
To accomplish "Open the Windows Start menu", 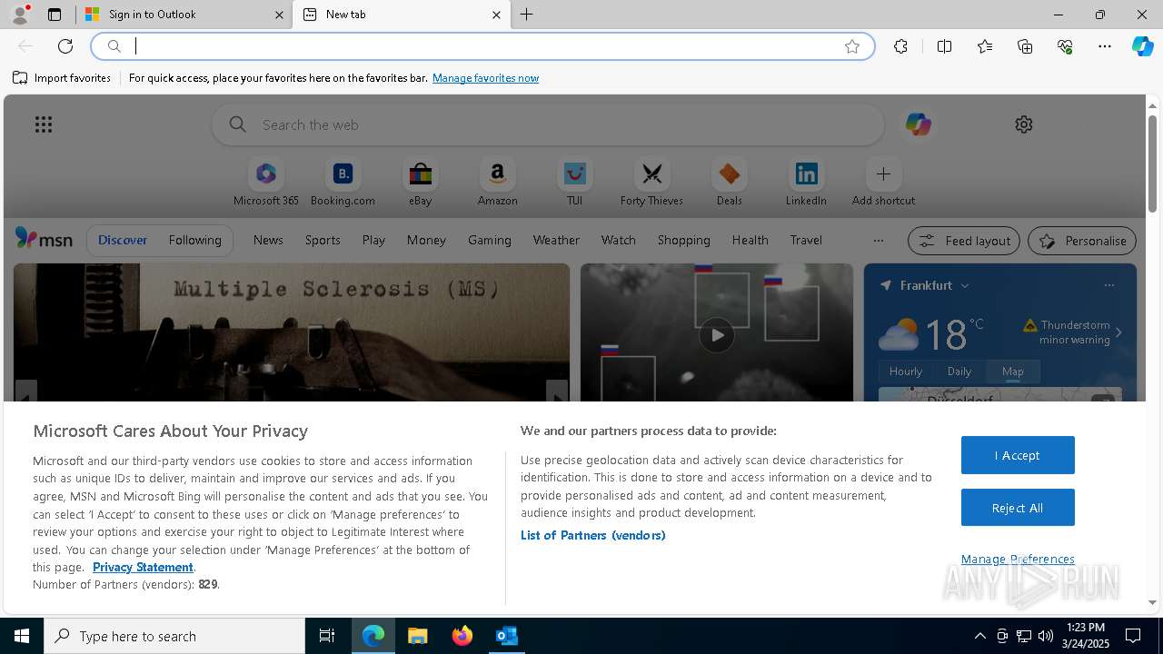I will [x=22, y=636].
